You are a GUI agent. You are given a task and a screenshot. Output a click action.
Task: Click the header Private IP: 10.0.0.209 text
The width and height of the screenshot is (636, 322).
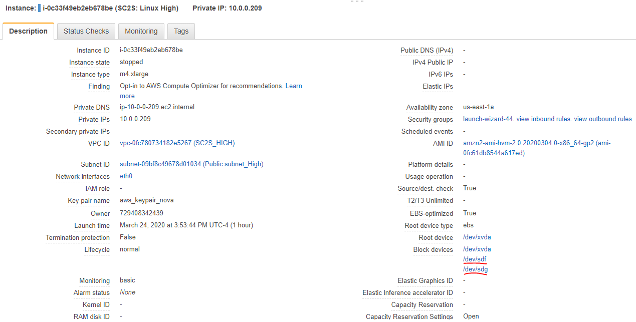(x=227, y=8)
